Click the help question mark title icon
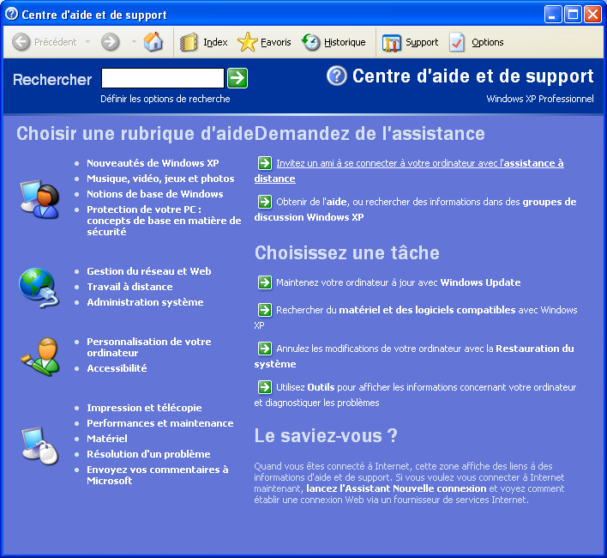This screenshot has height=558, width=607. tap(336, 76)
